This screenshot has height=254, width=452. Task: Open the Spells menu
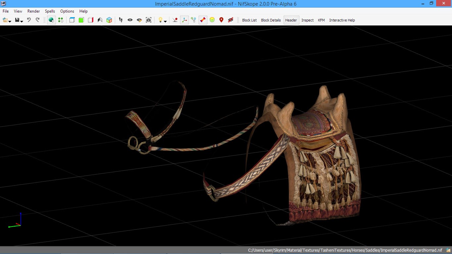click(x=50, y=11)
